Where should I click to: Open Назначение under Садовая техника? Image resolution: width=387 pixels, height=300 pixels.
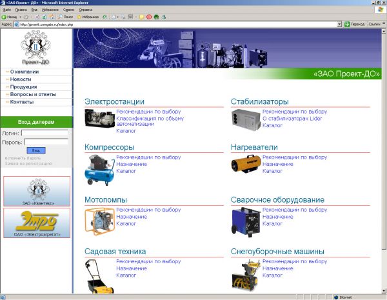(x=132, y=268)
